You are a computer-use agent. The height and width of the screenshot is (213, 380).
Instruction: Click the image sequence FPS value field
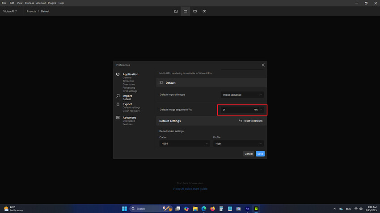(x=235, y=110)
